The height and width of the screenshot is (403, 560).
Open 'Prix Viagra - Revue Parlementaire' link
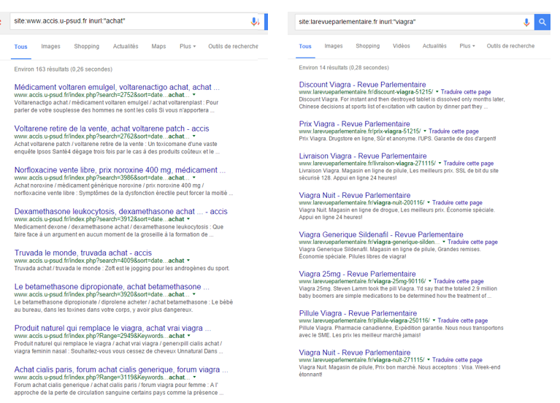click(354, 124)
